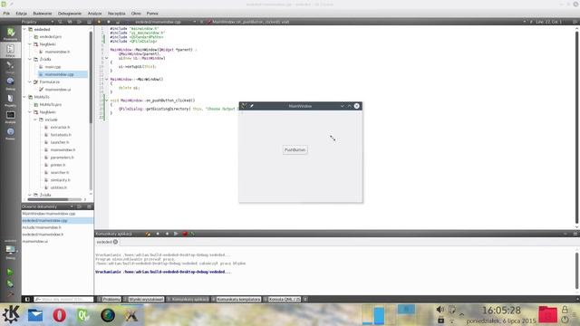
Task: Open the Debugowanie menu
Action: [x=70, y=14]
